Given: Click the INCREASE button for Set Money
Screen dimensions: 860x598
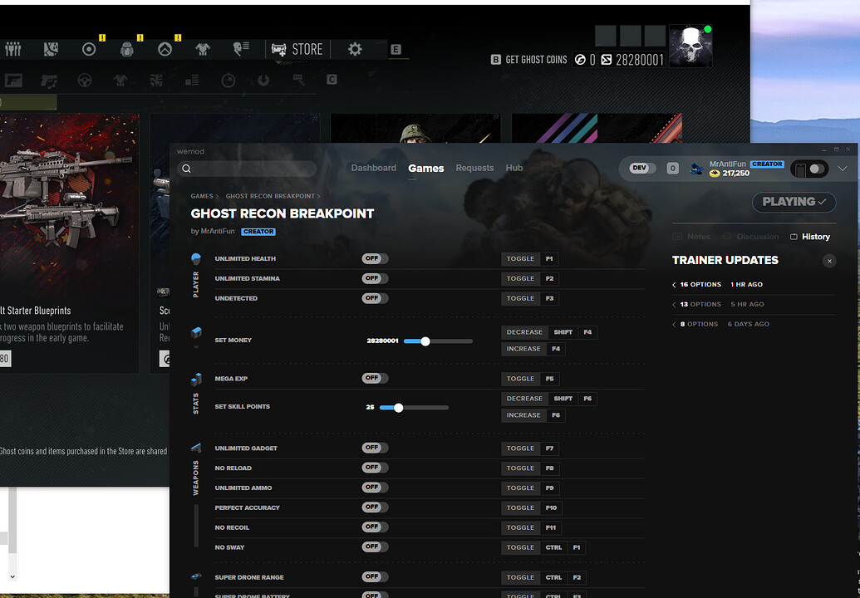Looking at the screenshot, I should 523,349.
